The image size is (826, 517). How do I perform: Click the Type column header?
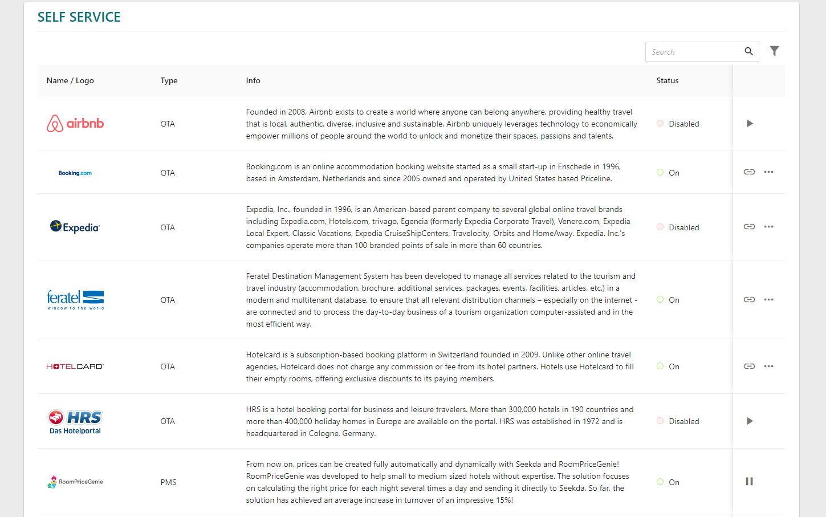click(169, 80)
